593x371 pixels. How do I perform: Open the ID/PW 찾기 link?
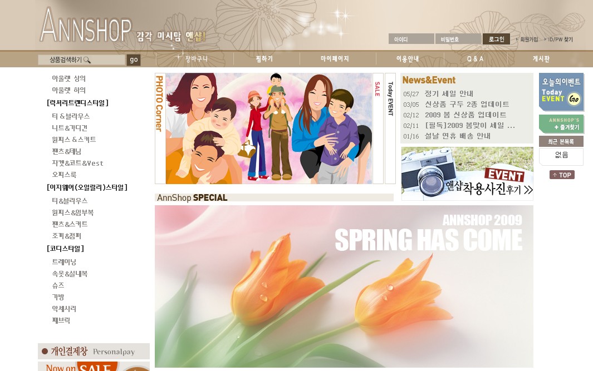pos(560,39)
